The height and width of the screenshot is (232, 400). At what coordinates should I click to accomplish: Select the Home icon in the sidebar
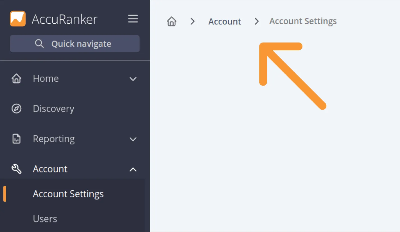click(16, 78)
